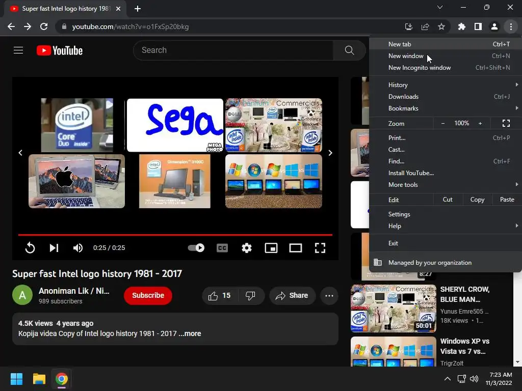This screenshot has width=522, height=391.
Task: Open Sega endscreen video thumbnail
Action: tap(175, 125)
